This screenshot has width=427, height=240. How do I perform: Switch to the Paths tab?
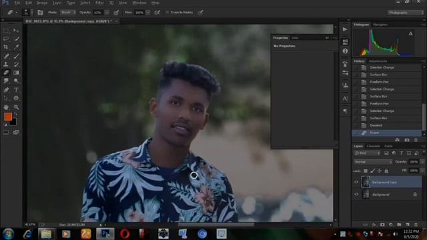point(388,147)
